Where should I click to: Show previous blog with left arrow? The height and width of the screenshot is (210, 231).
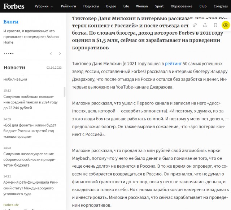point(51,53)
